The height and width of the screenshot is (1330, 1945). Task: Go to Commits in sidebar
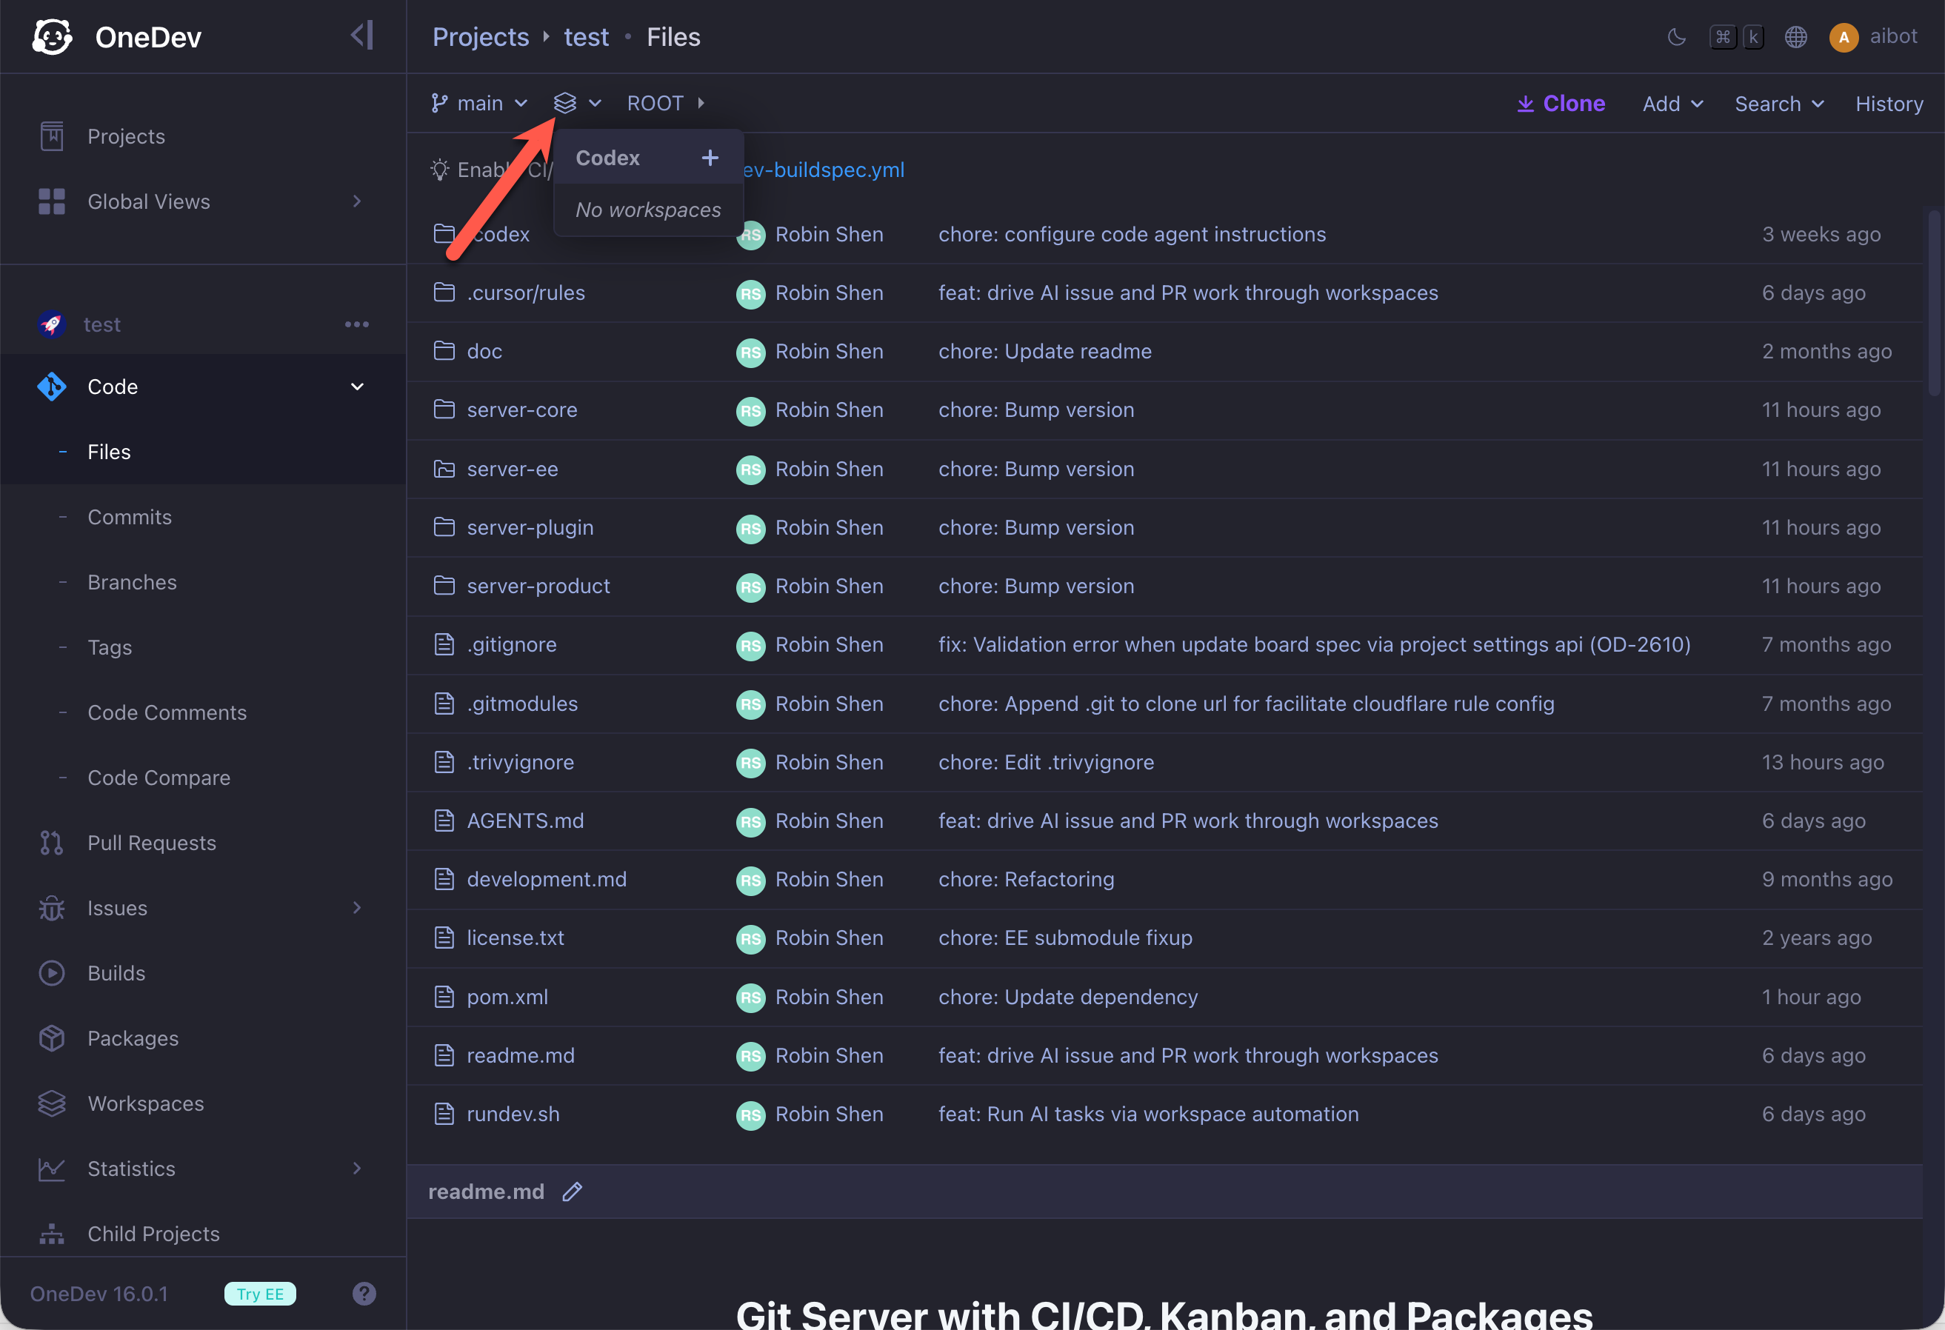(x=130, y=518)
